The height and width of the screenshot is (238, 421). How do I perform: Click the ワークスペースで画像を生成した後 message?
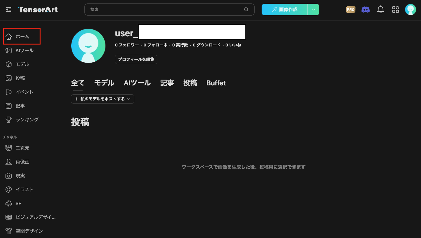pos(244,167)
